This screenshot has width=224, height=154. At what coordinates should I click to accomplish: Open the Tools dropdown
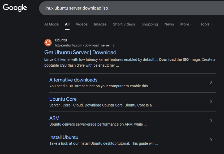tap(206, 24)
